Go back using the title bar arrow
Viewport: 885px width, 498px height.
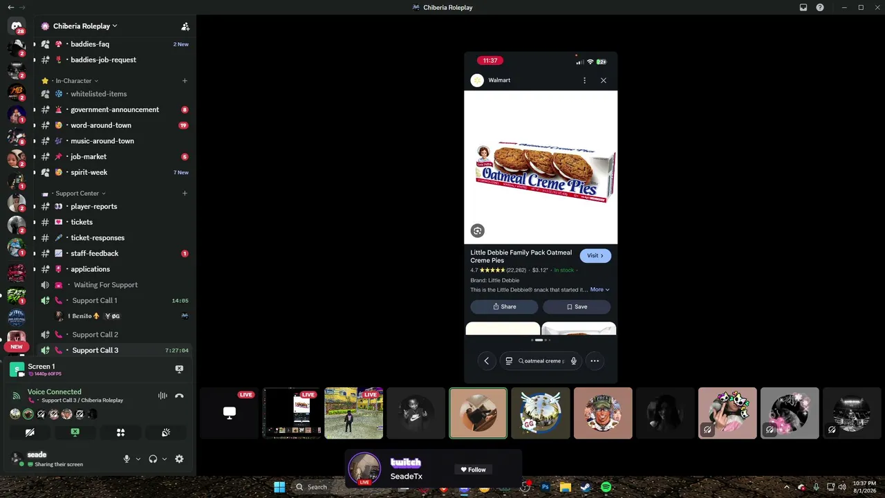coord(10,8)
